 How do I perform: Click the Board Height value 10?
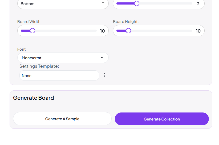tap(198, 31)
